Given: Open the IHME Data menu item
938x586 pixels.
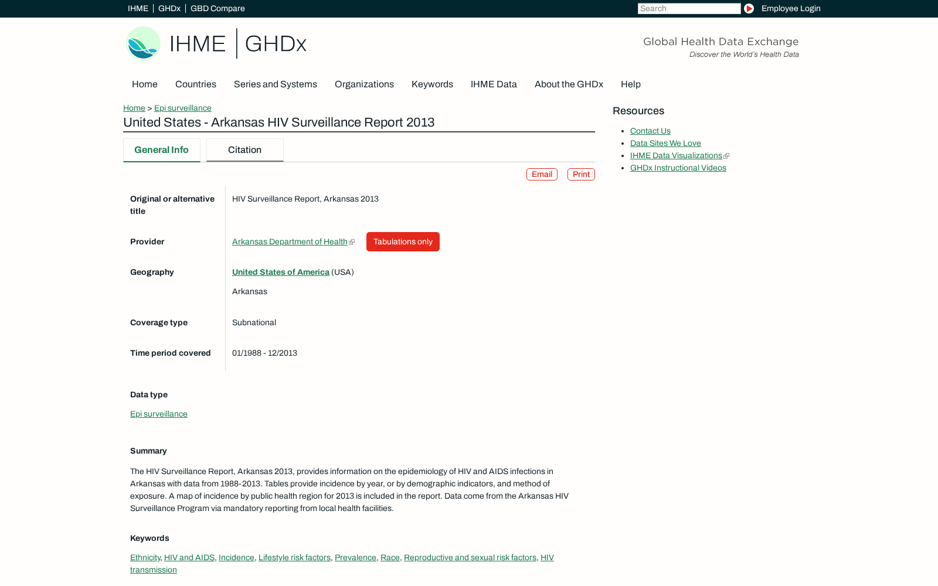Looking at the screenshot, I should [494, 84].
